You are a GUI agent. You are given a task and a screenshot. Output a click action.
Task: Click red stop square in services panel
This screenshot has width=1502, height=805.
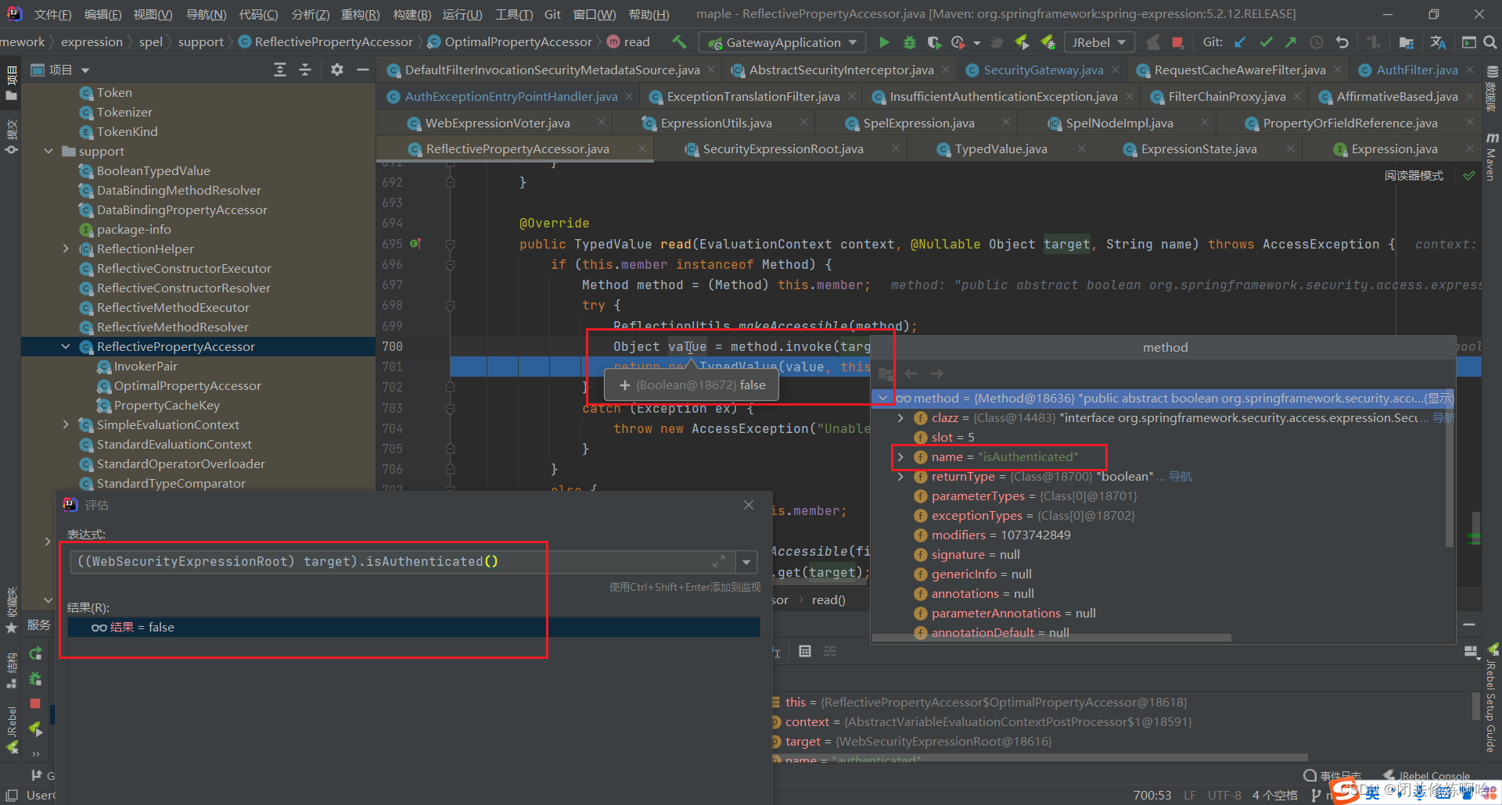tap(35, 703)
